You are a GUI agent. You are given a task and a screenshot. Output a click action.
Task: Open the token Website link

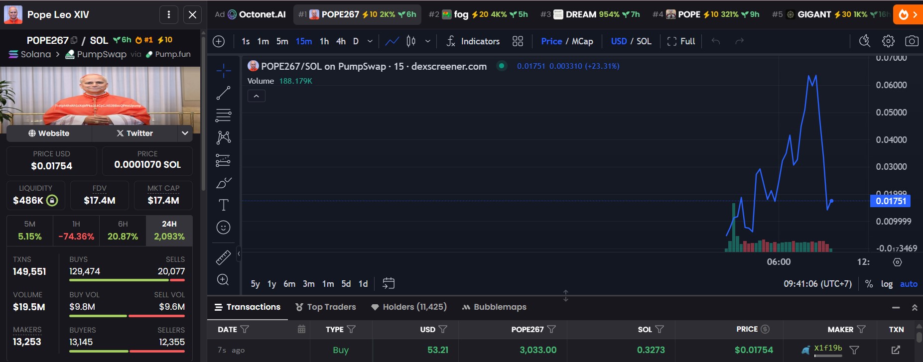pos(49,133)
